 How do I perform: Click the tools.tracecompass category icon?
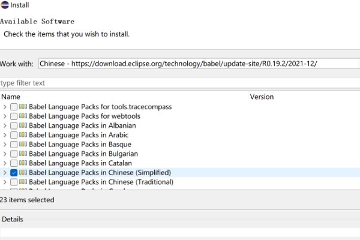[23, 106]
